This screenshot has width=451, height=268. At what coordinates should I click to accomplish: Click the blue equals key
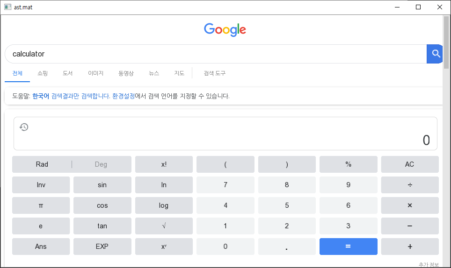[349, 247]
